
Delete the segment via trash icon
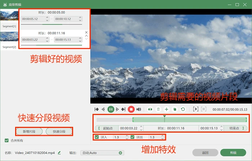click(158, 109)
